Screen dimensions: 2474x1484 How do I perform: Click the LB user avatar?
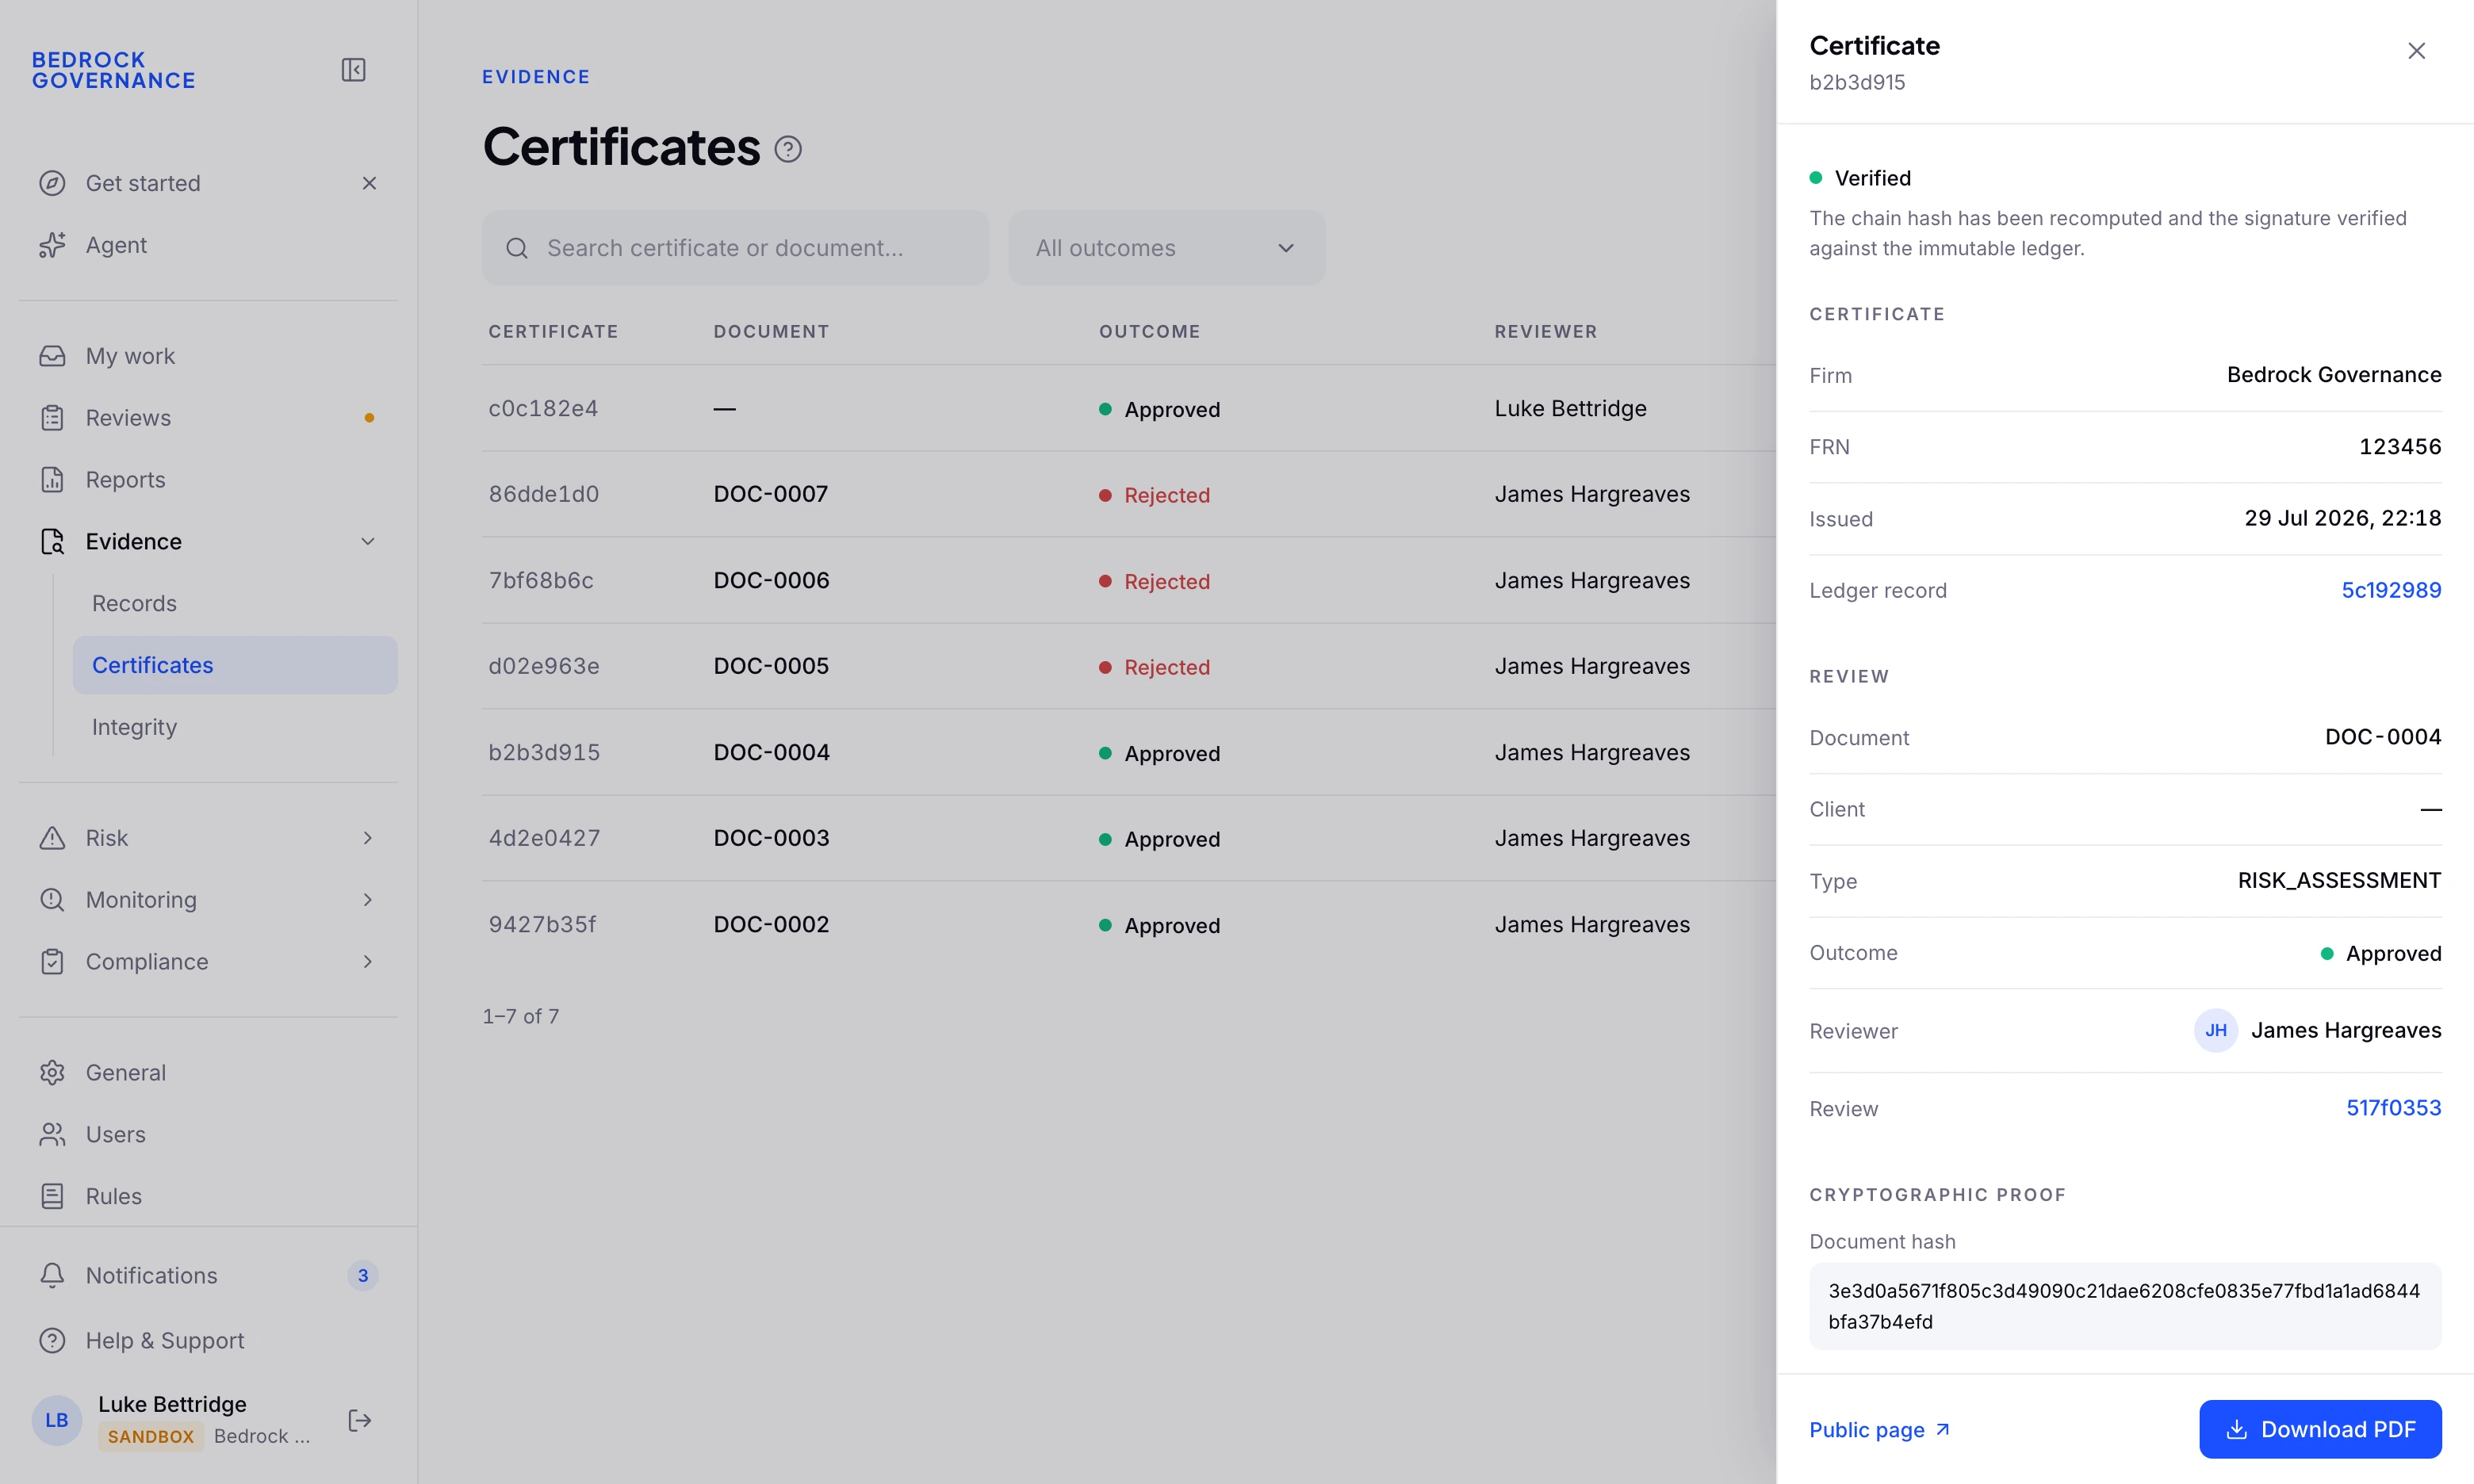click(57, 1421)
